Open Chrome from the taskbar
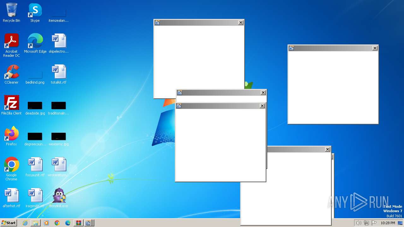 (57, 223)
